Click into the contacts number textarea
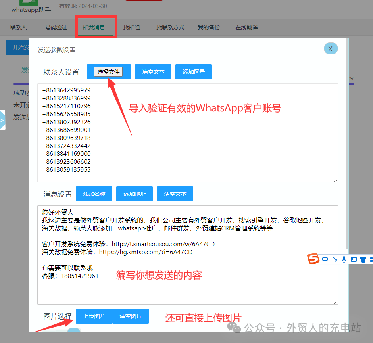The width and height of the screenshot is (373, 343). pos(187,133)
